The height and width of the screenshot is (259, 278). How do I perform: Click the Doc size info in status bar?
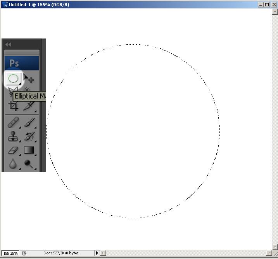(x=61, y=253)
